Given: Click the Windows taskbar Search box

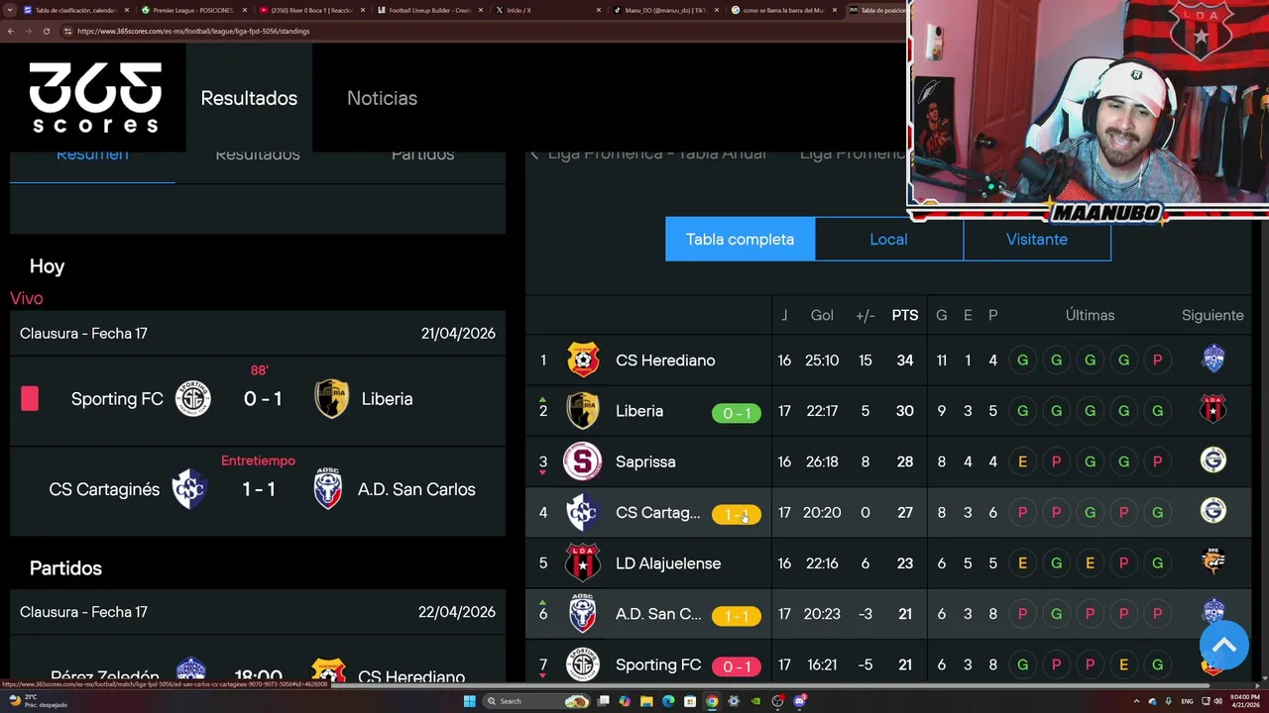Looking at the screenshot, I should [x=535, y=701].
